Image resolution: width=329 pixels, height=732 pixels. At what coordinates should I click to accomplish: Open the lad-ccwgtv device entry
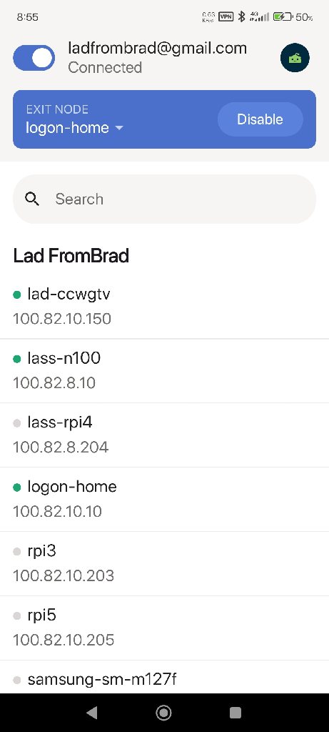164,307
